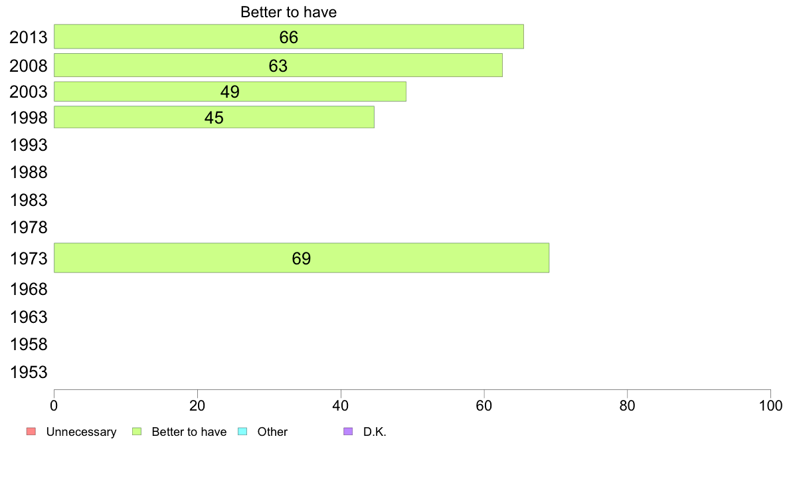Click the 'Better to have' chart title
The image size is (789, 489).
(288, 12)
